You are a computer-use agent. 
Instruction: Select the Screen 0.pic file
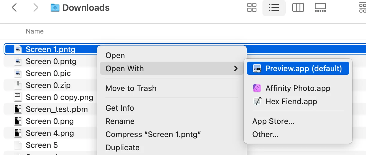(48, 73)
